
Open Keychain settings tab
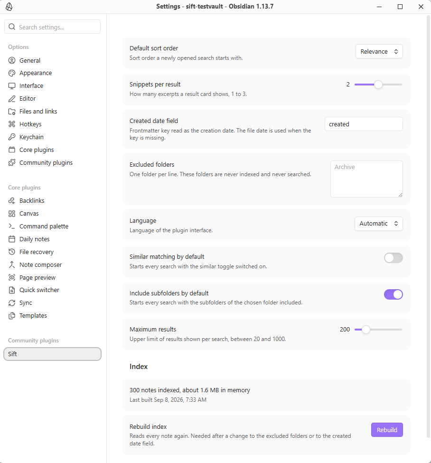point(53,137)
